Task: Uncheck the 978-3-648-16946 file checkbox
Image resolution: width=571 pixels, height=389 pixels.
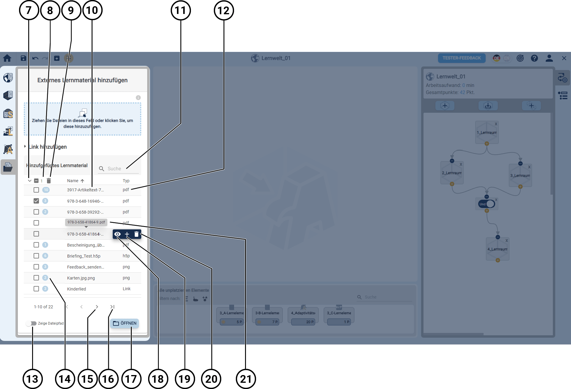Action: [36, 201]
